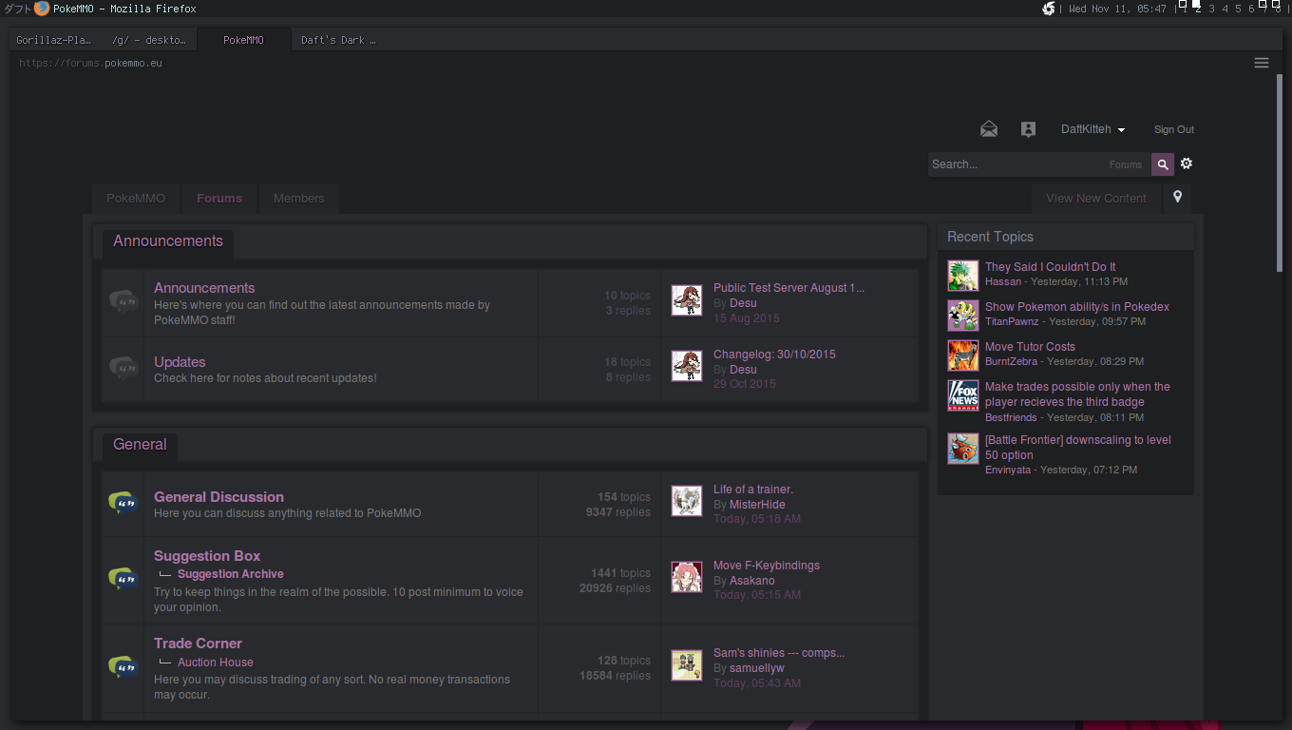Screen dimensions: 1292x730
Task: Click the Asakano username link
Action: click(x=752, y=581)
